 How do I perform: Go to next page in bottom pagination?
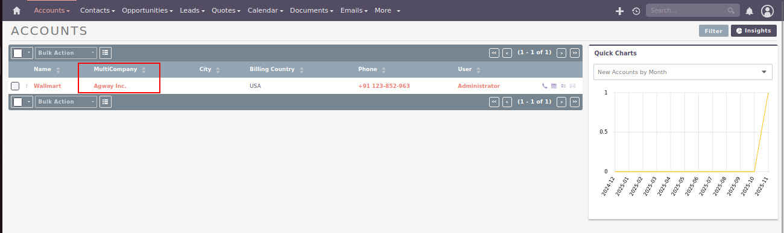pos(561,102)
